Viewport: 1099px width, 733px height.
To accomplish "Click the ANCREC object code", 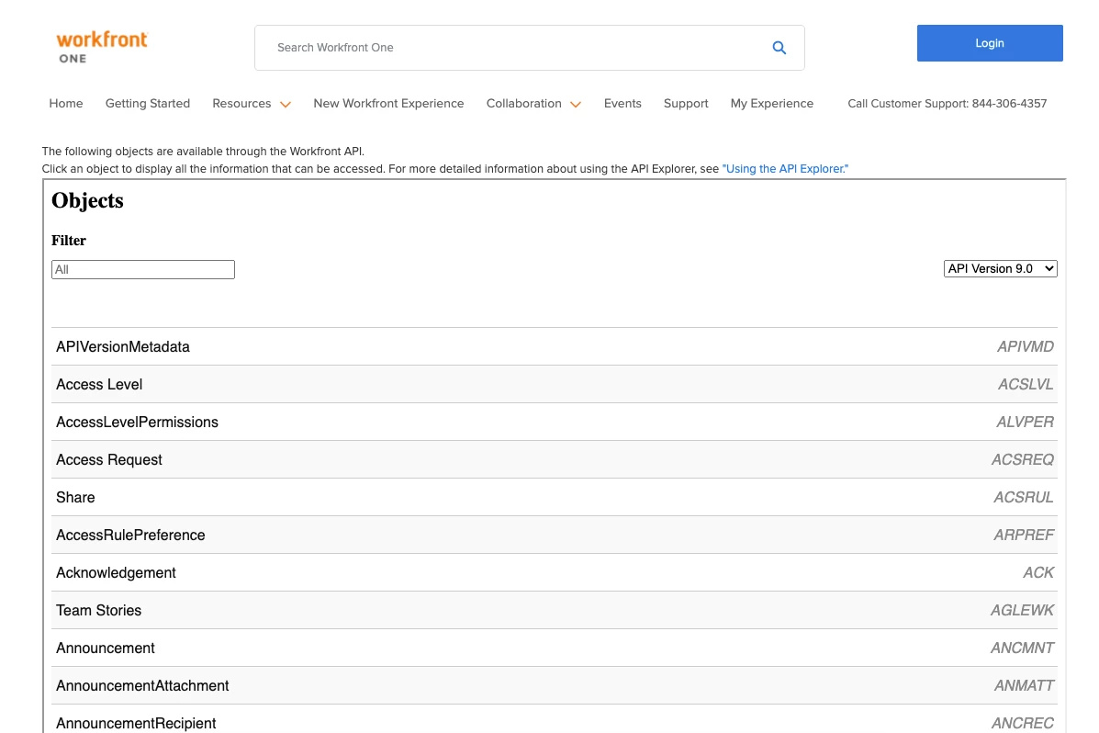I will coord(1023,723).
